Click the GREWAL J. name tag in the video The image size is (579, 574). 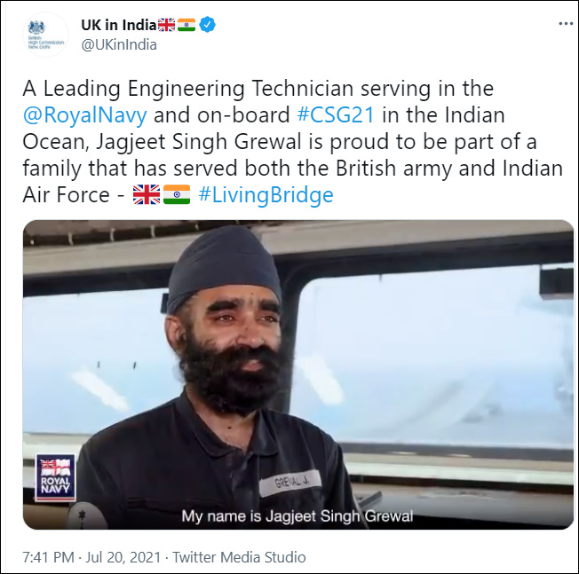coord(290,484)
